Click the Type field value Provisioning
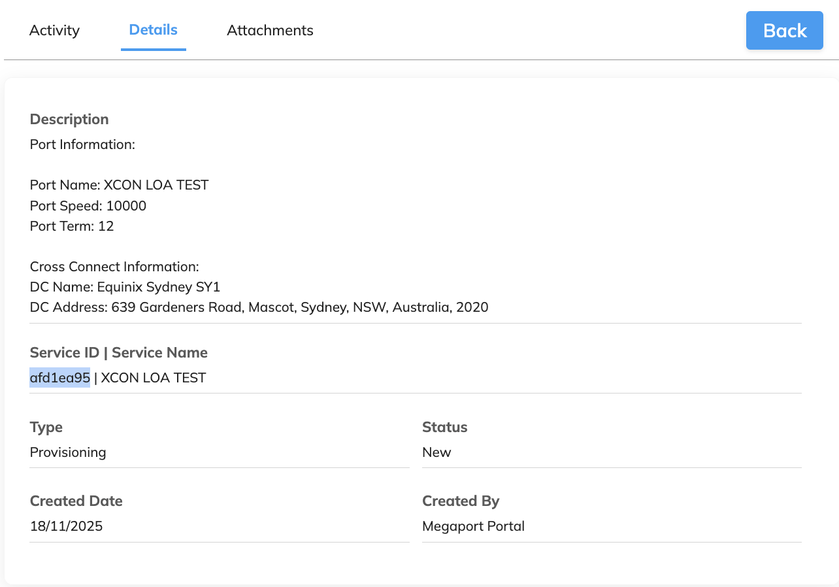839x587 pixels. [67, 452]
